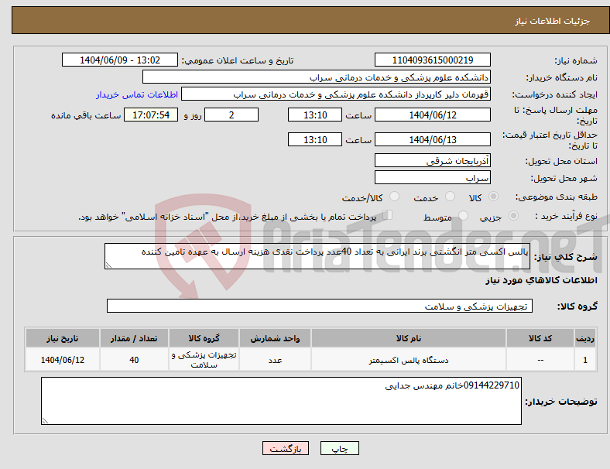Click the request creator name field
This screenshot has width=610, height=469.
[336, 94]
